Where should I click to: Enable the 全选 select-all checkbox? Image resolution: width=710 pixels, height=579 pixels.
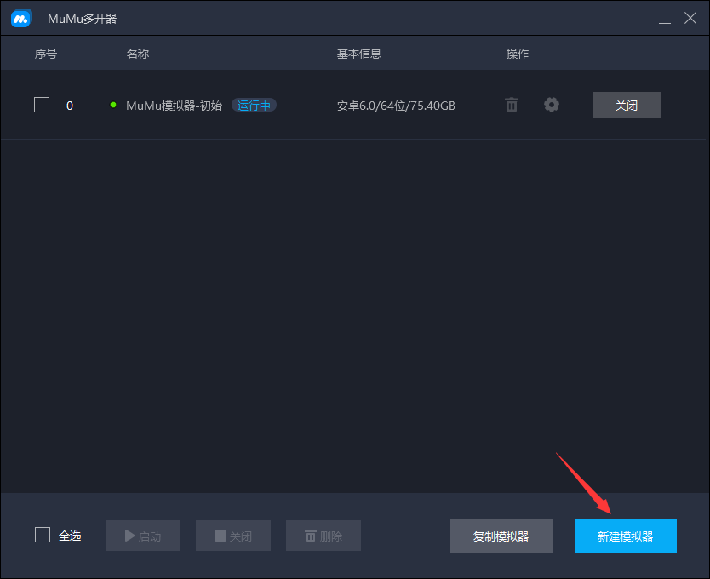(x=42, y=535)
